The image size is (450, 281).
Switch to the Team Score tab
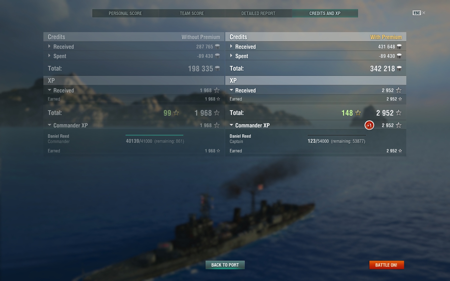pyautogui.click(x=192, y=13)
